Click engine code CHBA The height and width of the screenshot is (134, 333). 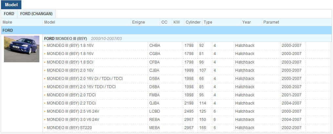(155, 46)
